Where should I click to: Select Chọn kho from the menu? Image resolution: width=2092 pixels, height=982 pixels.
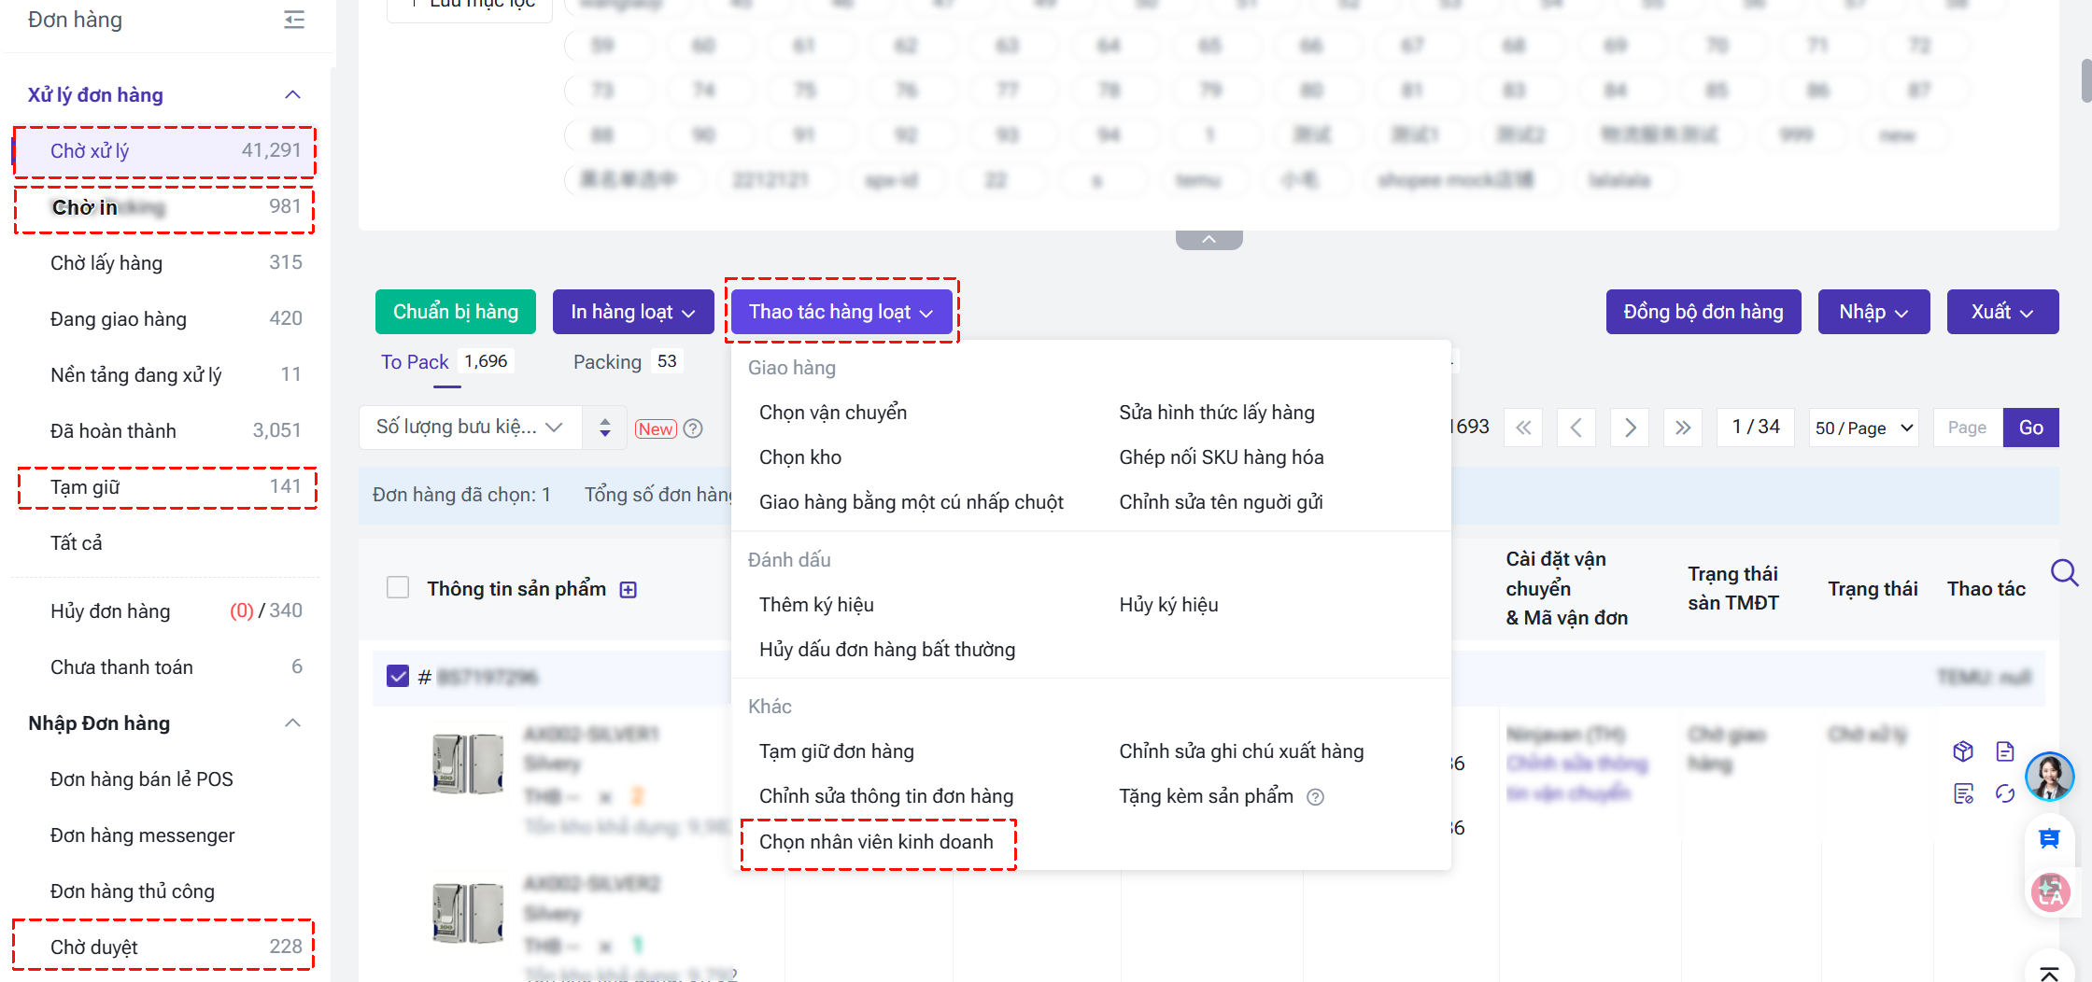[800, 457]
